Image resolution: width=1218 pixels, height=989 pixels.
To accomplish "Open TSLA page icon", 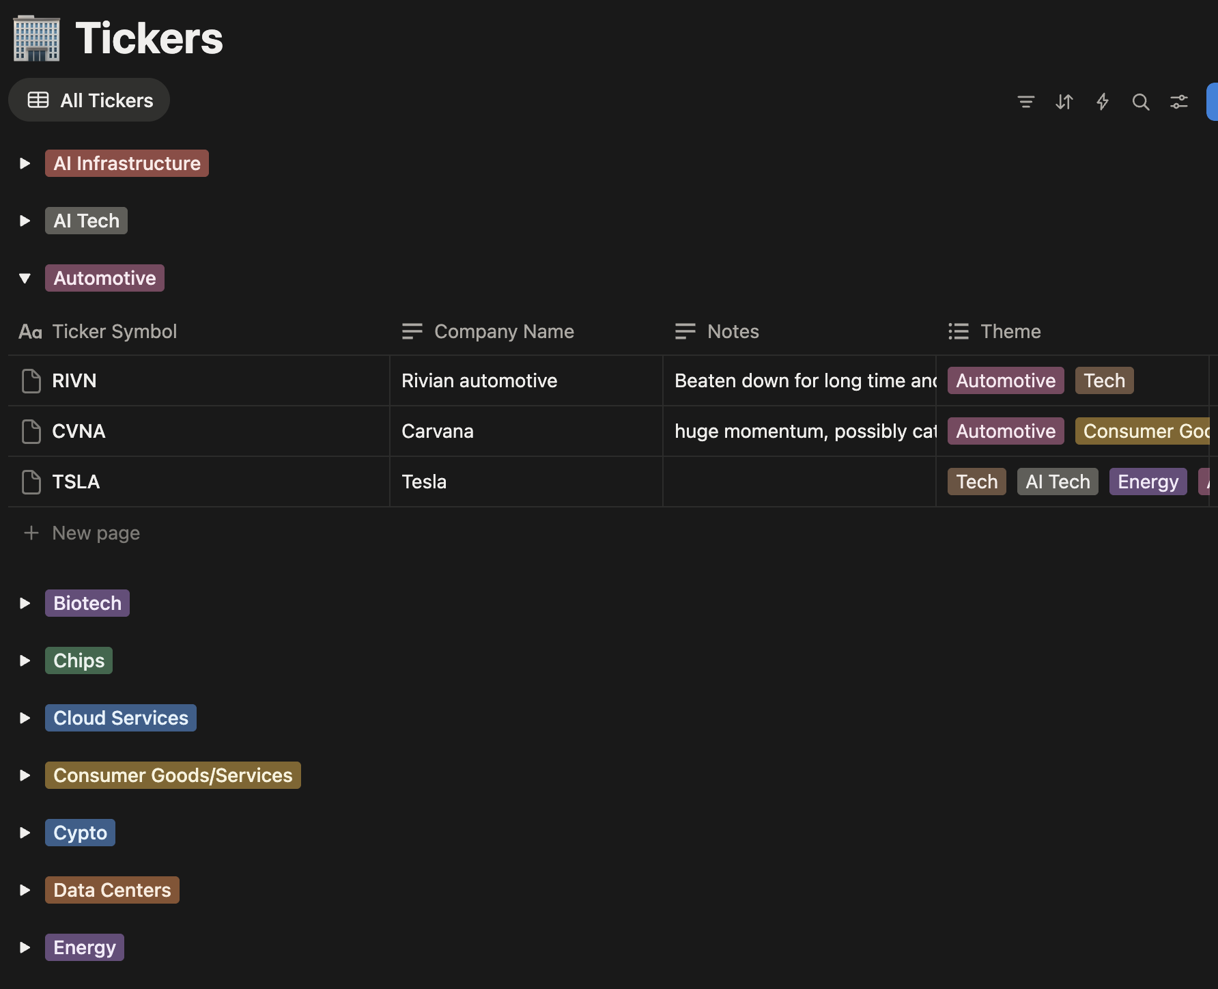I will (x=31, y=482).
